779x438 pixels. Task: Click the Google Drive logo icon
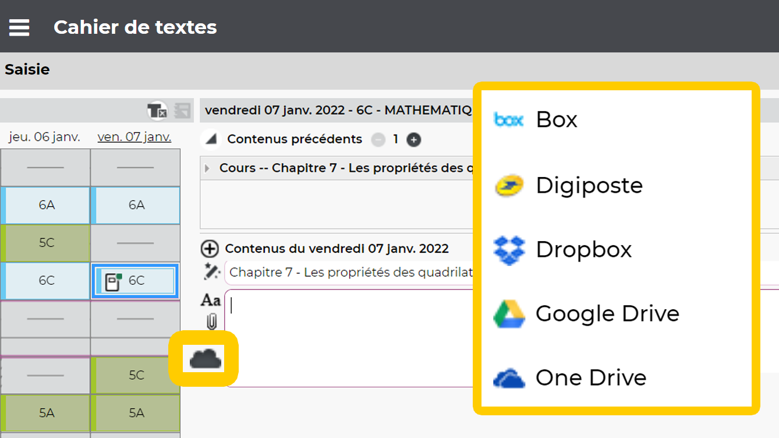(x=509, y=314)
